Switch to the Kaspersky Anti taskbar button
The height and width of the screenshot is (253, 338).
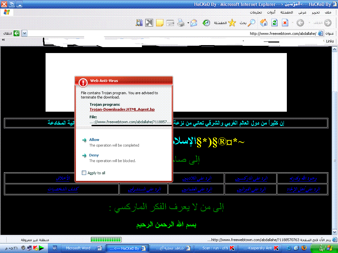pyautogui.click(x=260, y=248)
